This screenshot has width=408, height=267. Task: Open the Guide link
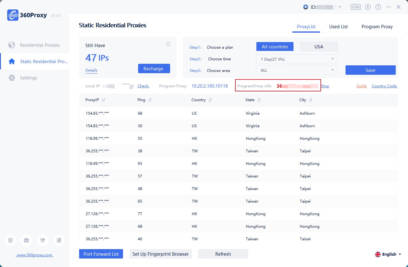[362, 86]
